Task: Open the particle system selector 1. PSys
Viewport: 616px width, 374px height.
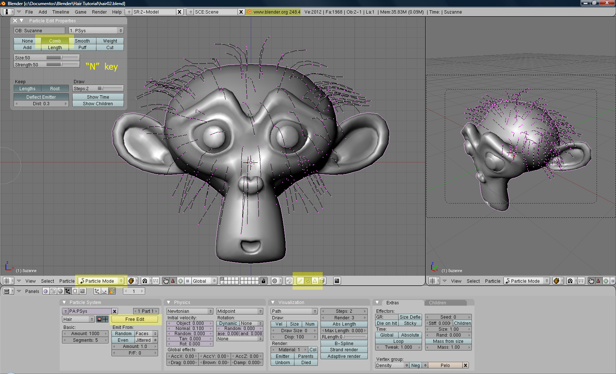Action: coord(96,31)
